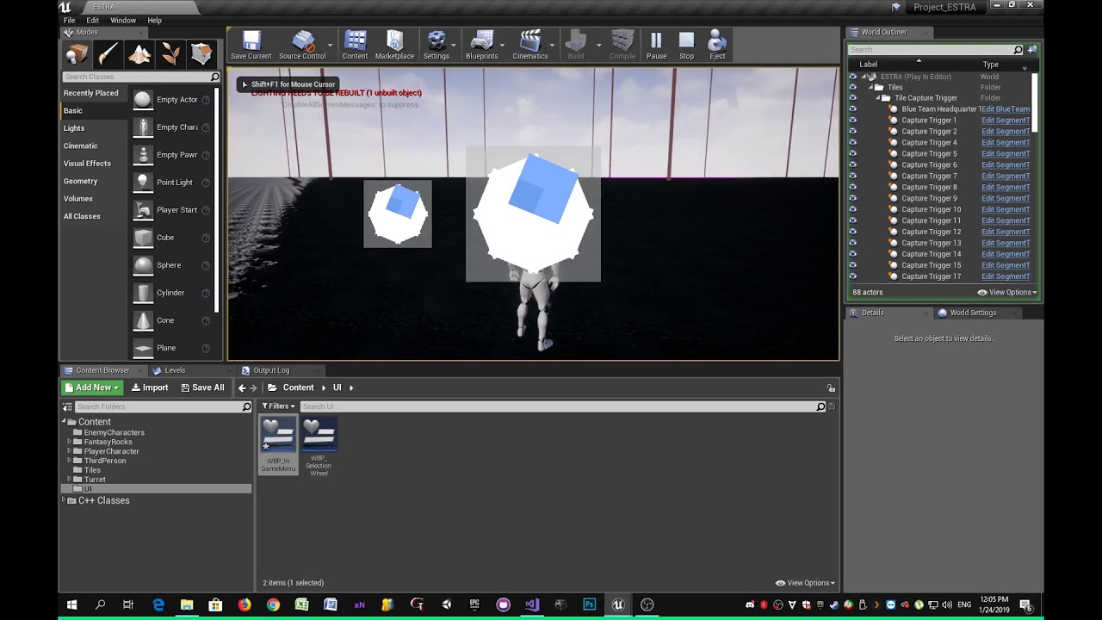Pick the Plane placement item
1102x620 pixels.
(172, 348)
